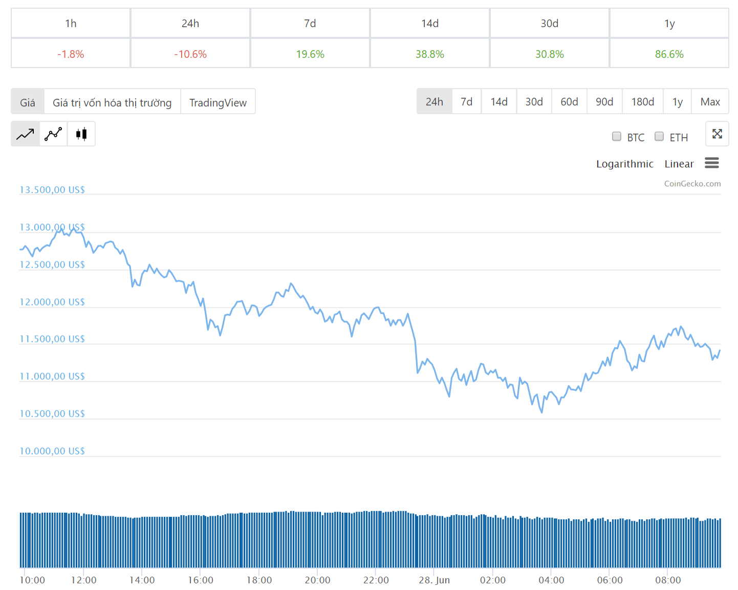
Task: Open Giá trị vốn hóa thị trường tab
Action: pos(112,102)
